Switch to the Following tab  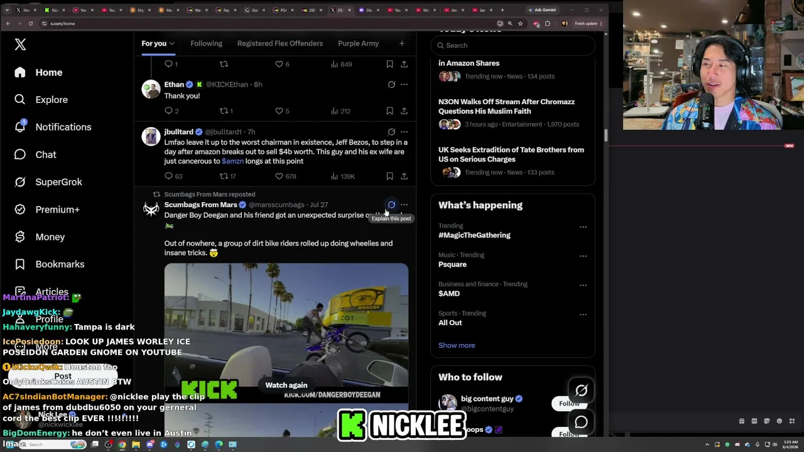tap(206, 43)
